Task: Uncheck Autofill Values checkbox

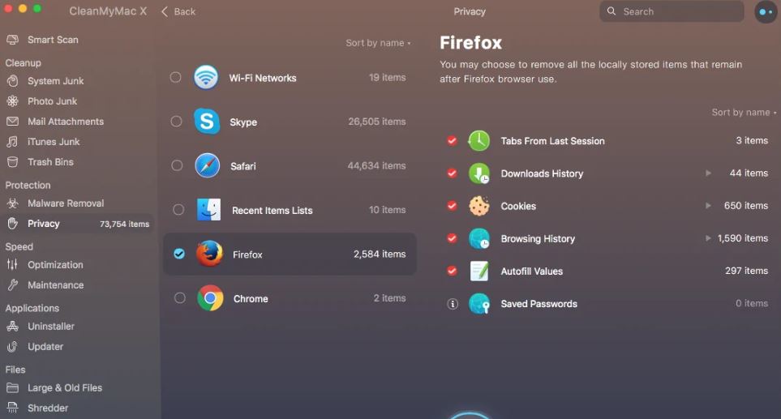Action: point(452,271)
